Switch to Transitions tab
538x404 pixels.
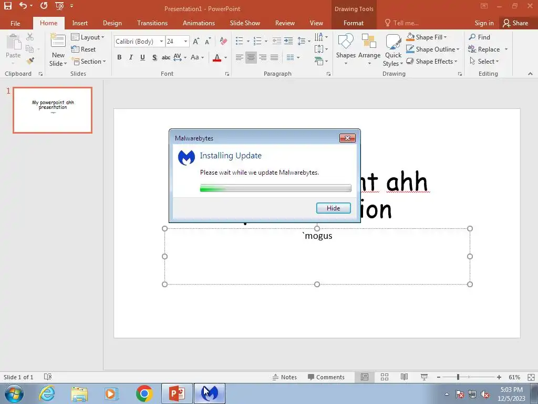tap(152, 23)
